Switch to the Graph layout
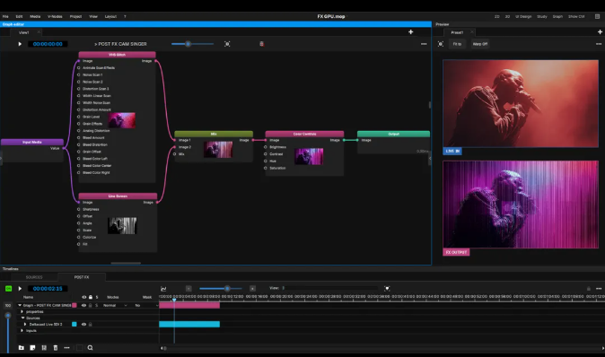The height and width of the screenshot is (357, 605). pos(557,16)
